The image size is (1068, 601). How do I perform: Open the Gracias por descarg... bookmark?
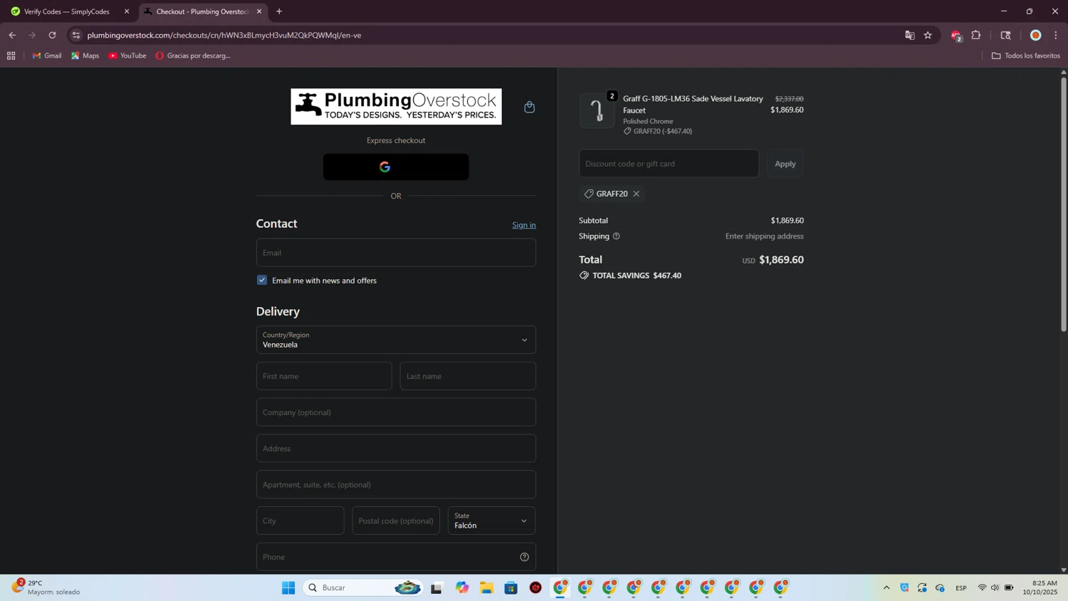pyautogui.click(x=193, y=56)
